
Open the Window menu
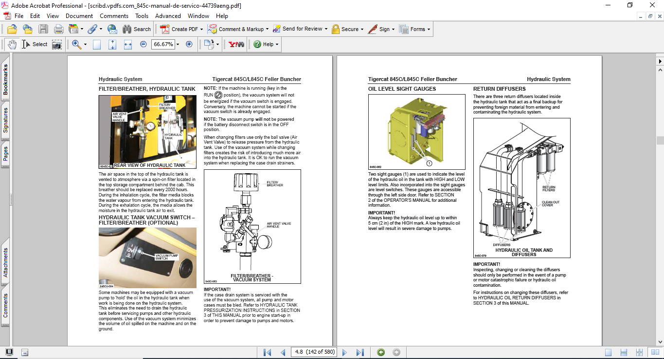(x=198, y=16)
